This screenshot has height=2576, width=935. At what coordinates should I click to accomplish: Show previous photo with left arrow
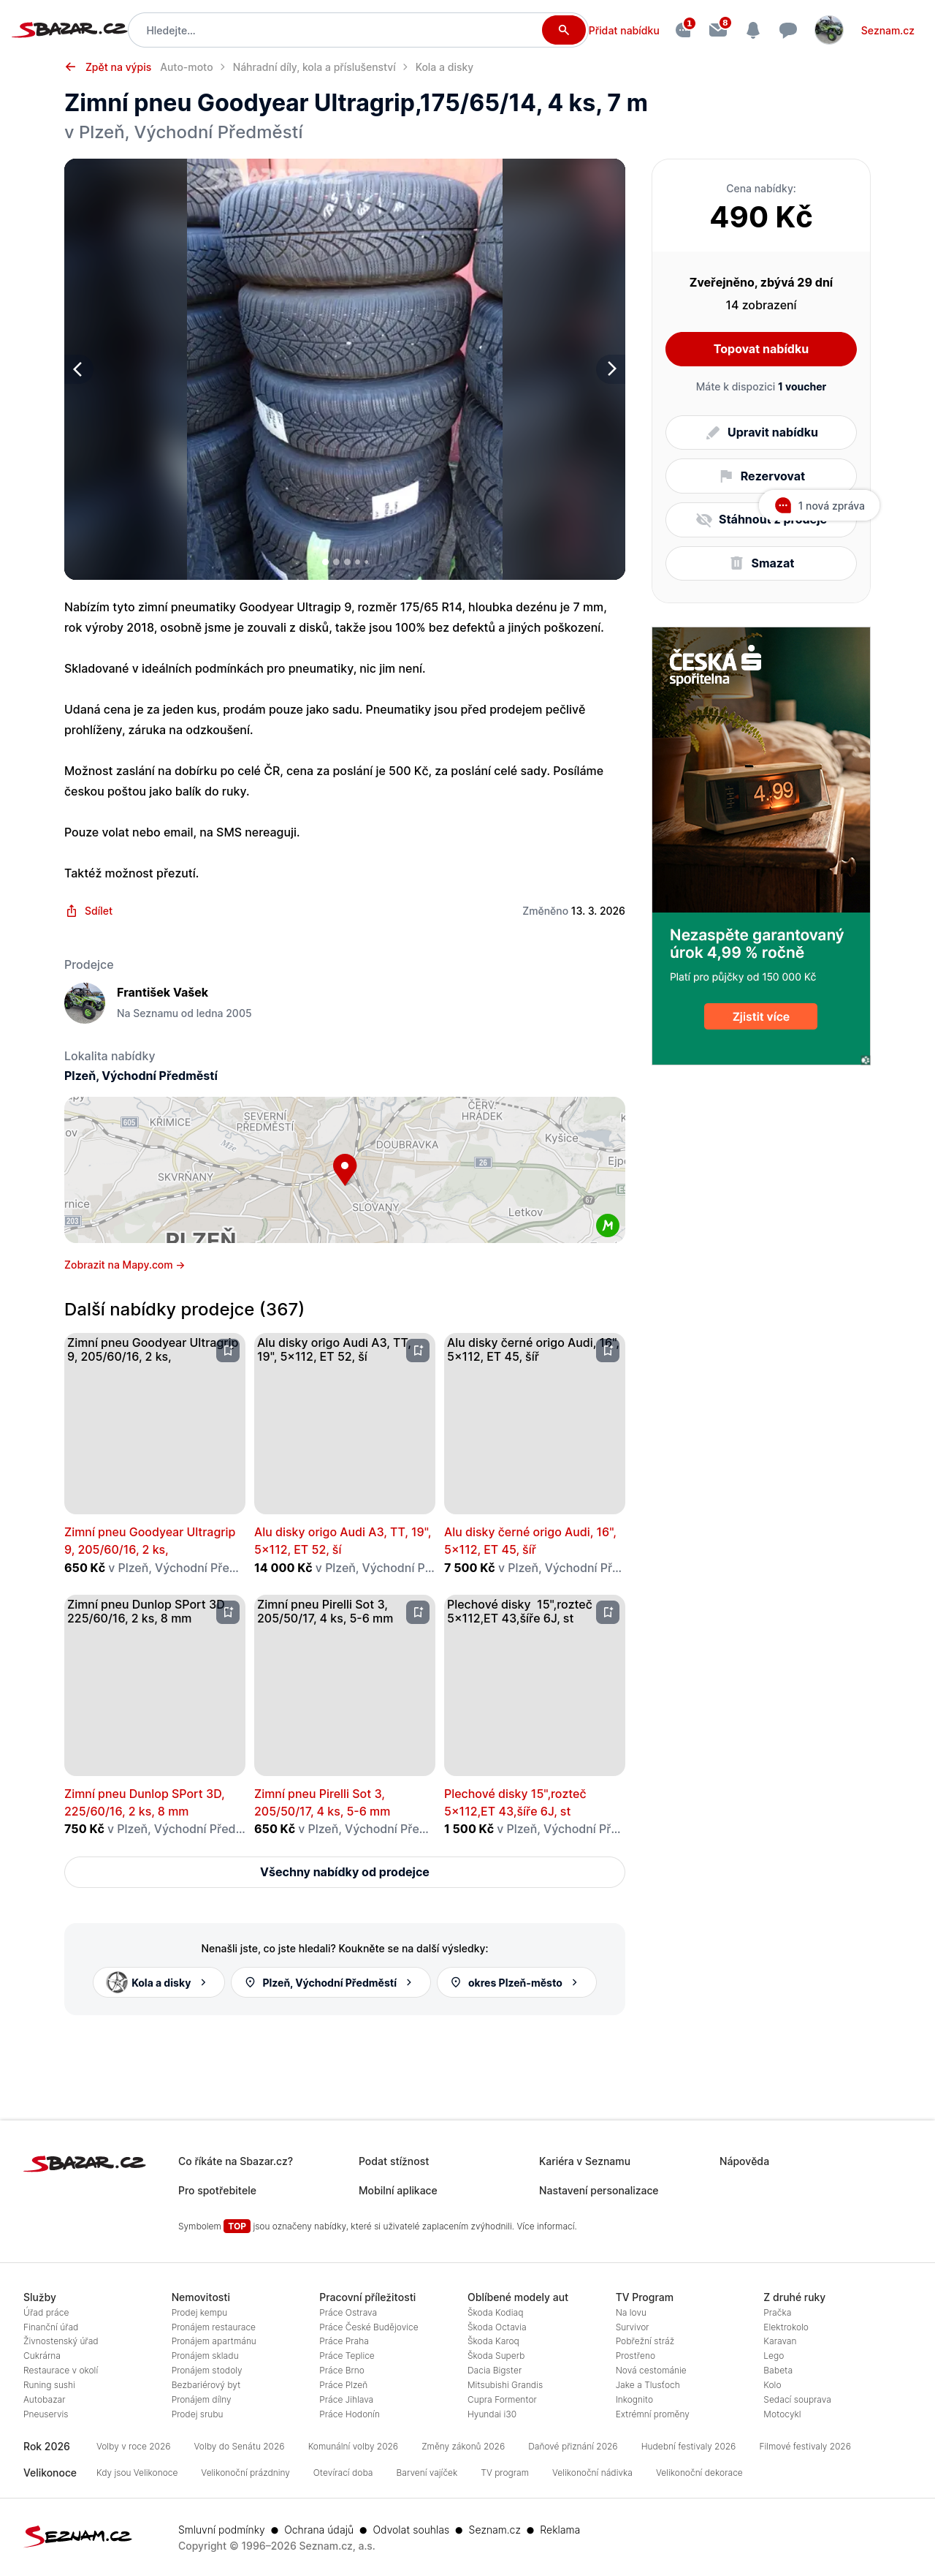(x=78, y=369)
